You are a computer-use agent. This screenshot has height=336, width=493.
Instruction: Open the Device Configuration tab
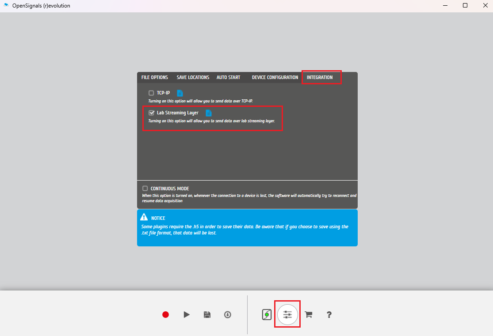pos(275,77)
